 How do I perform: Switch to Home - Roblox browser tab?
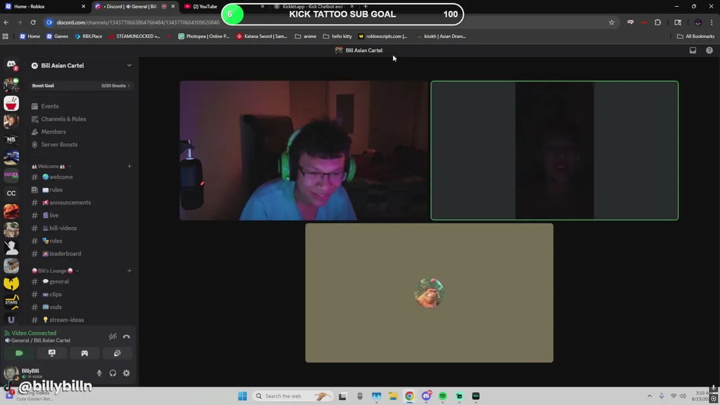pyautogui.click(x=45, y=6)
